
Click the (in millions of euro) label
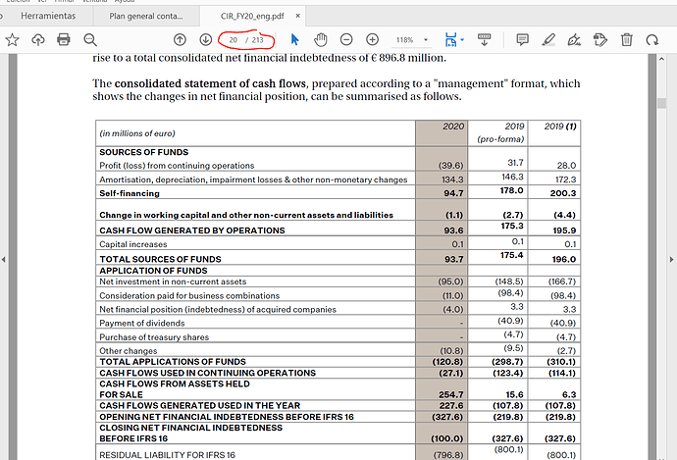[x=137, y=133]
